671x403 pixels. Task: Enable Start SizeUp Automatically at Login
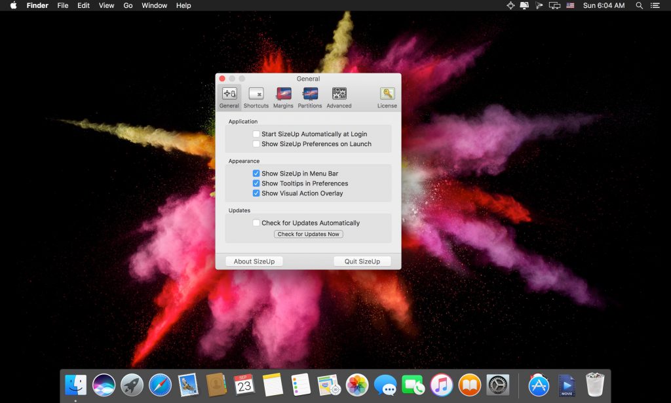click(256, 134)
